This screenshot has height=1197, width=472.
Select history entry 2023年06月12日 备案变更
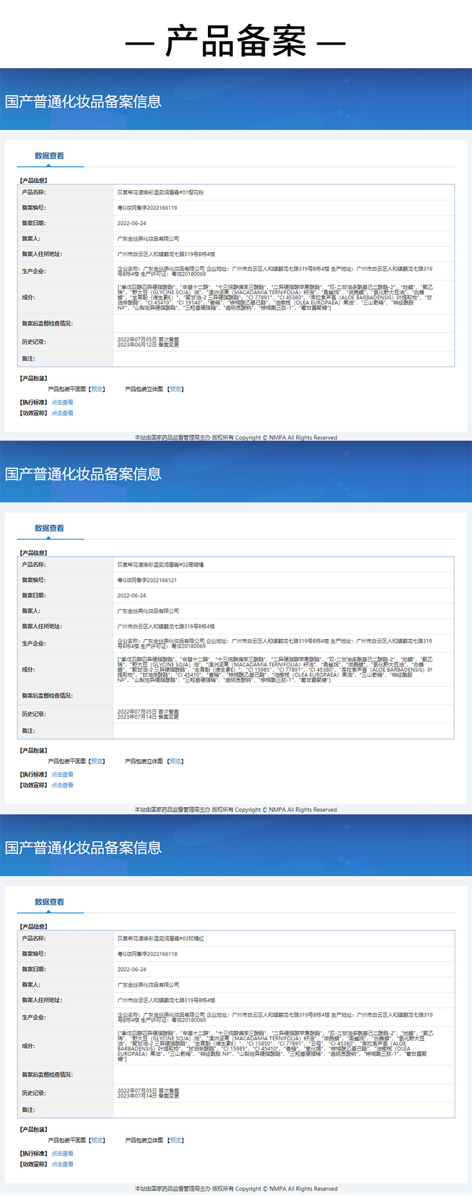click(148, 345)
